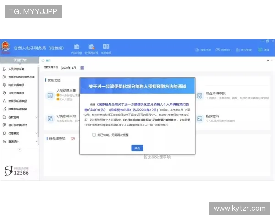Click the (0) pending count
275x220 pixels.
pos(73,138)
